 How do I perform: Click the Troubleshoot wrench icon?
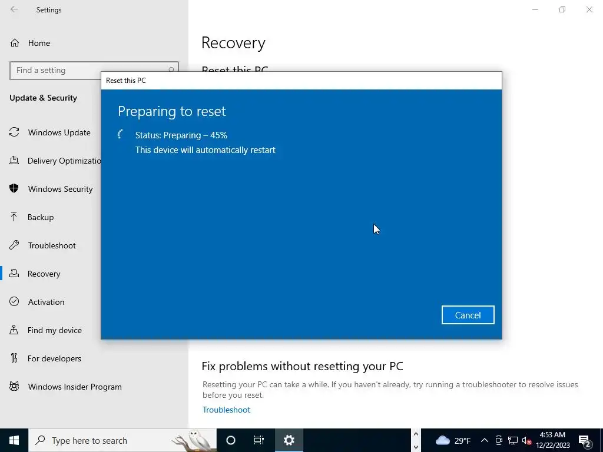(x=14, y=245)
